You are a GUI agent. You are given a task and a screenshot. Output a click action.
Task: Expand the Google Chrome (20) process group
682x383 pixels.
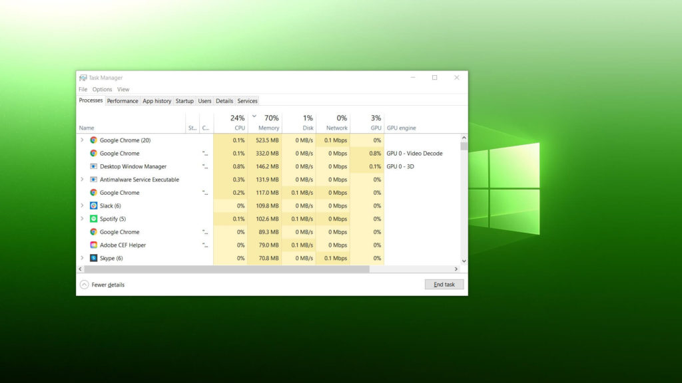pyautogui.click(x=82, y=140)
